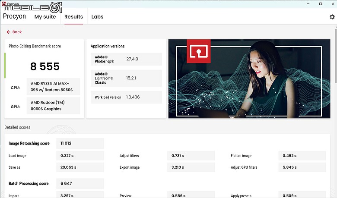
Task: Click the Image Retouching score label
Action: click(29, 143)
